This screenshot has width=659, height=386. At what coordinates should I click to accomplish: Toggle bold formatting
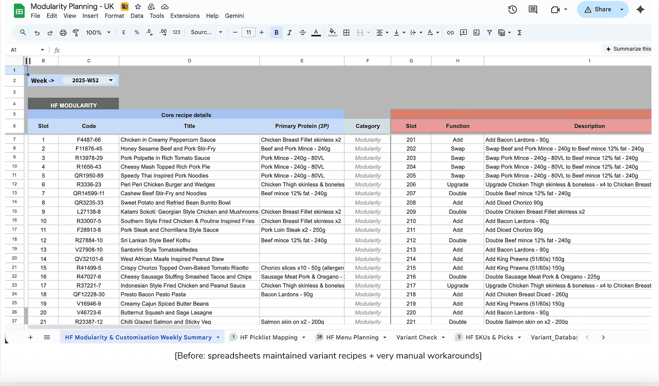276,33
